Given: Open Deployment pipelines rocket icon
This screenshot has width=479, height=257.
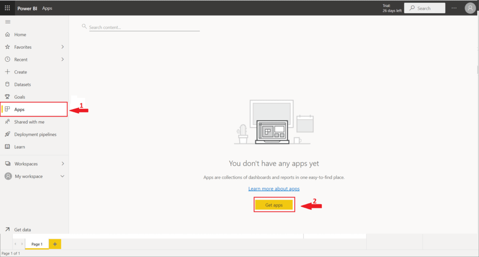Looking at the screenshot, I should 7,134.
